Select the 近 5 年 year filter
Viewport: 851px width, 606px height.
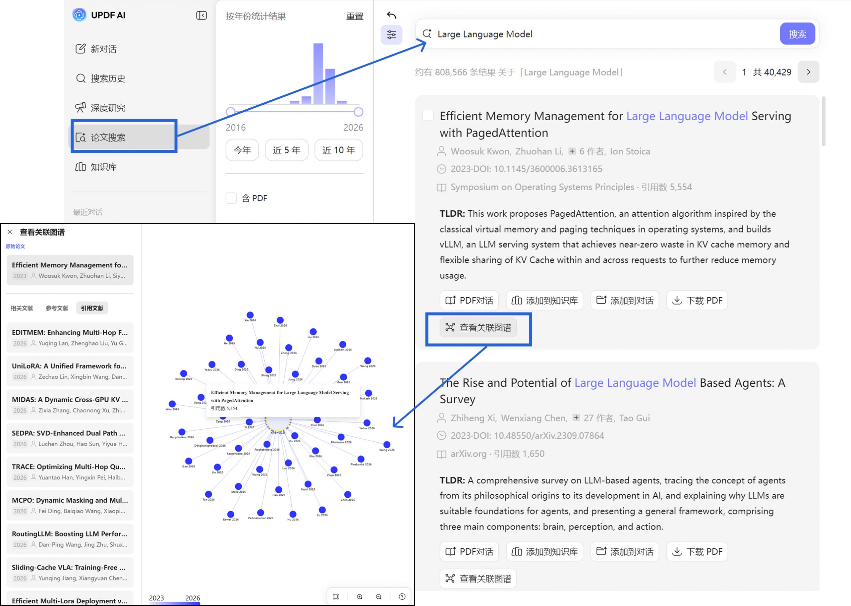(286, 150)
